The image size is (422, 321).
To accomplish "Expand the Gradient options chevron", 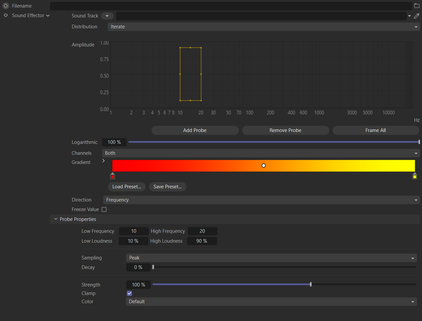I will 103,161.
